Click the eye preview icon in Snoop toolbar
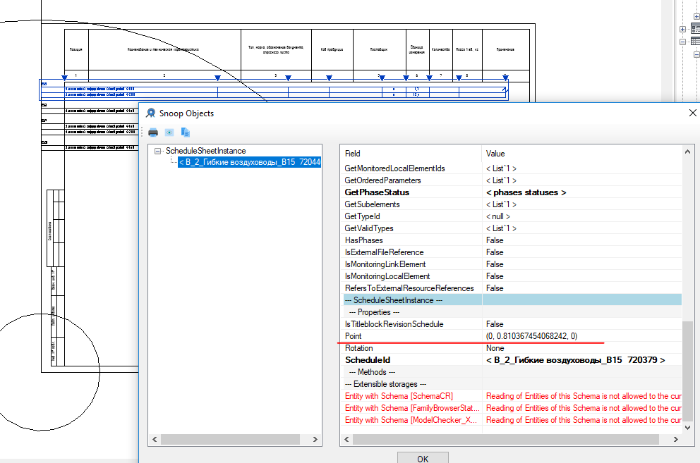Screen dimensions: 700x463 click(x=169, y=132)
